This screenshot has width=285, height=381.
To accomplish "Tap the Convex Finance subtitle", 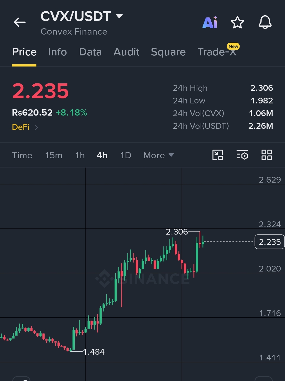I will pos(74,32).
